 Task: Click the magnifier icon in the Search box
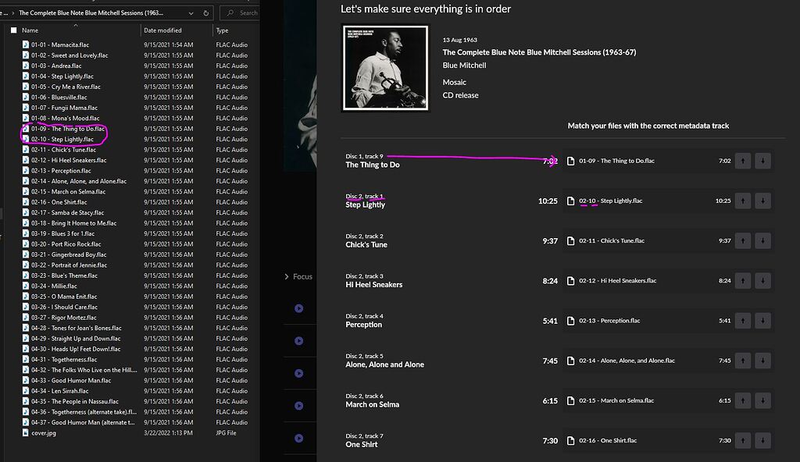point(231,12)
